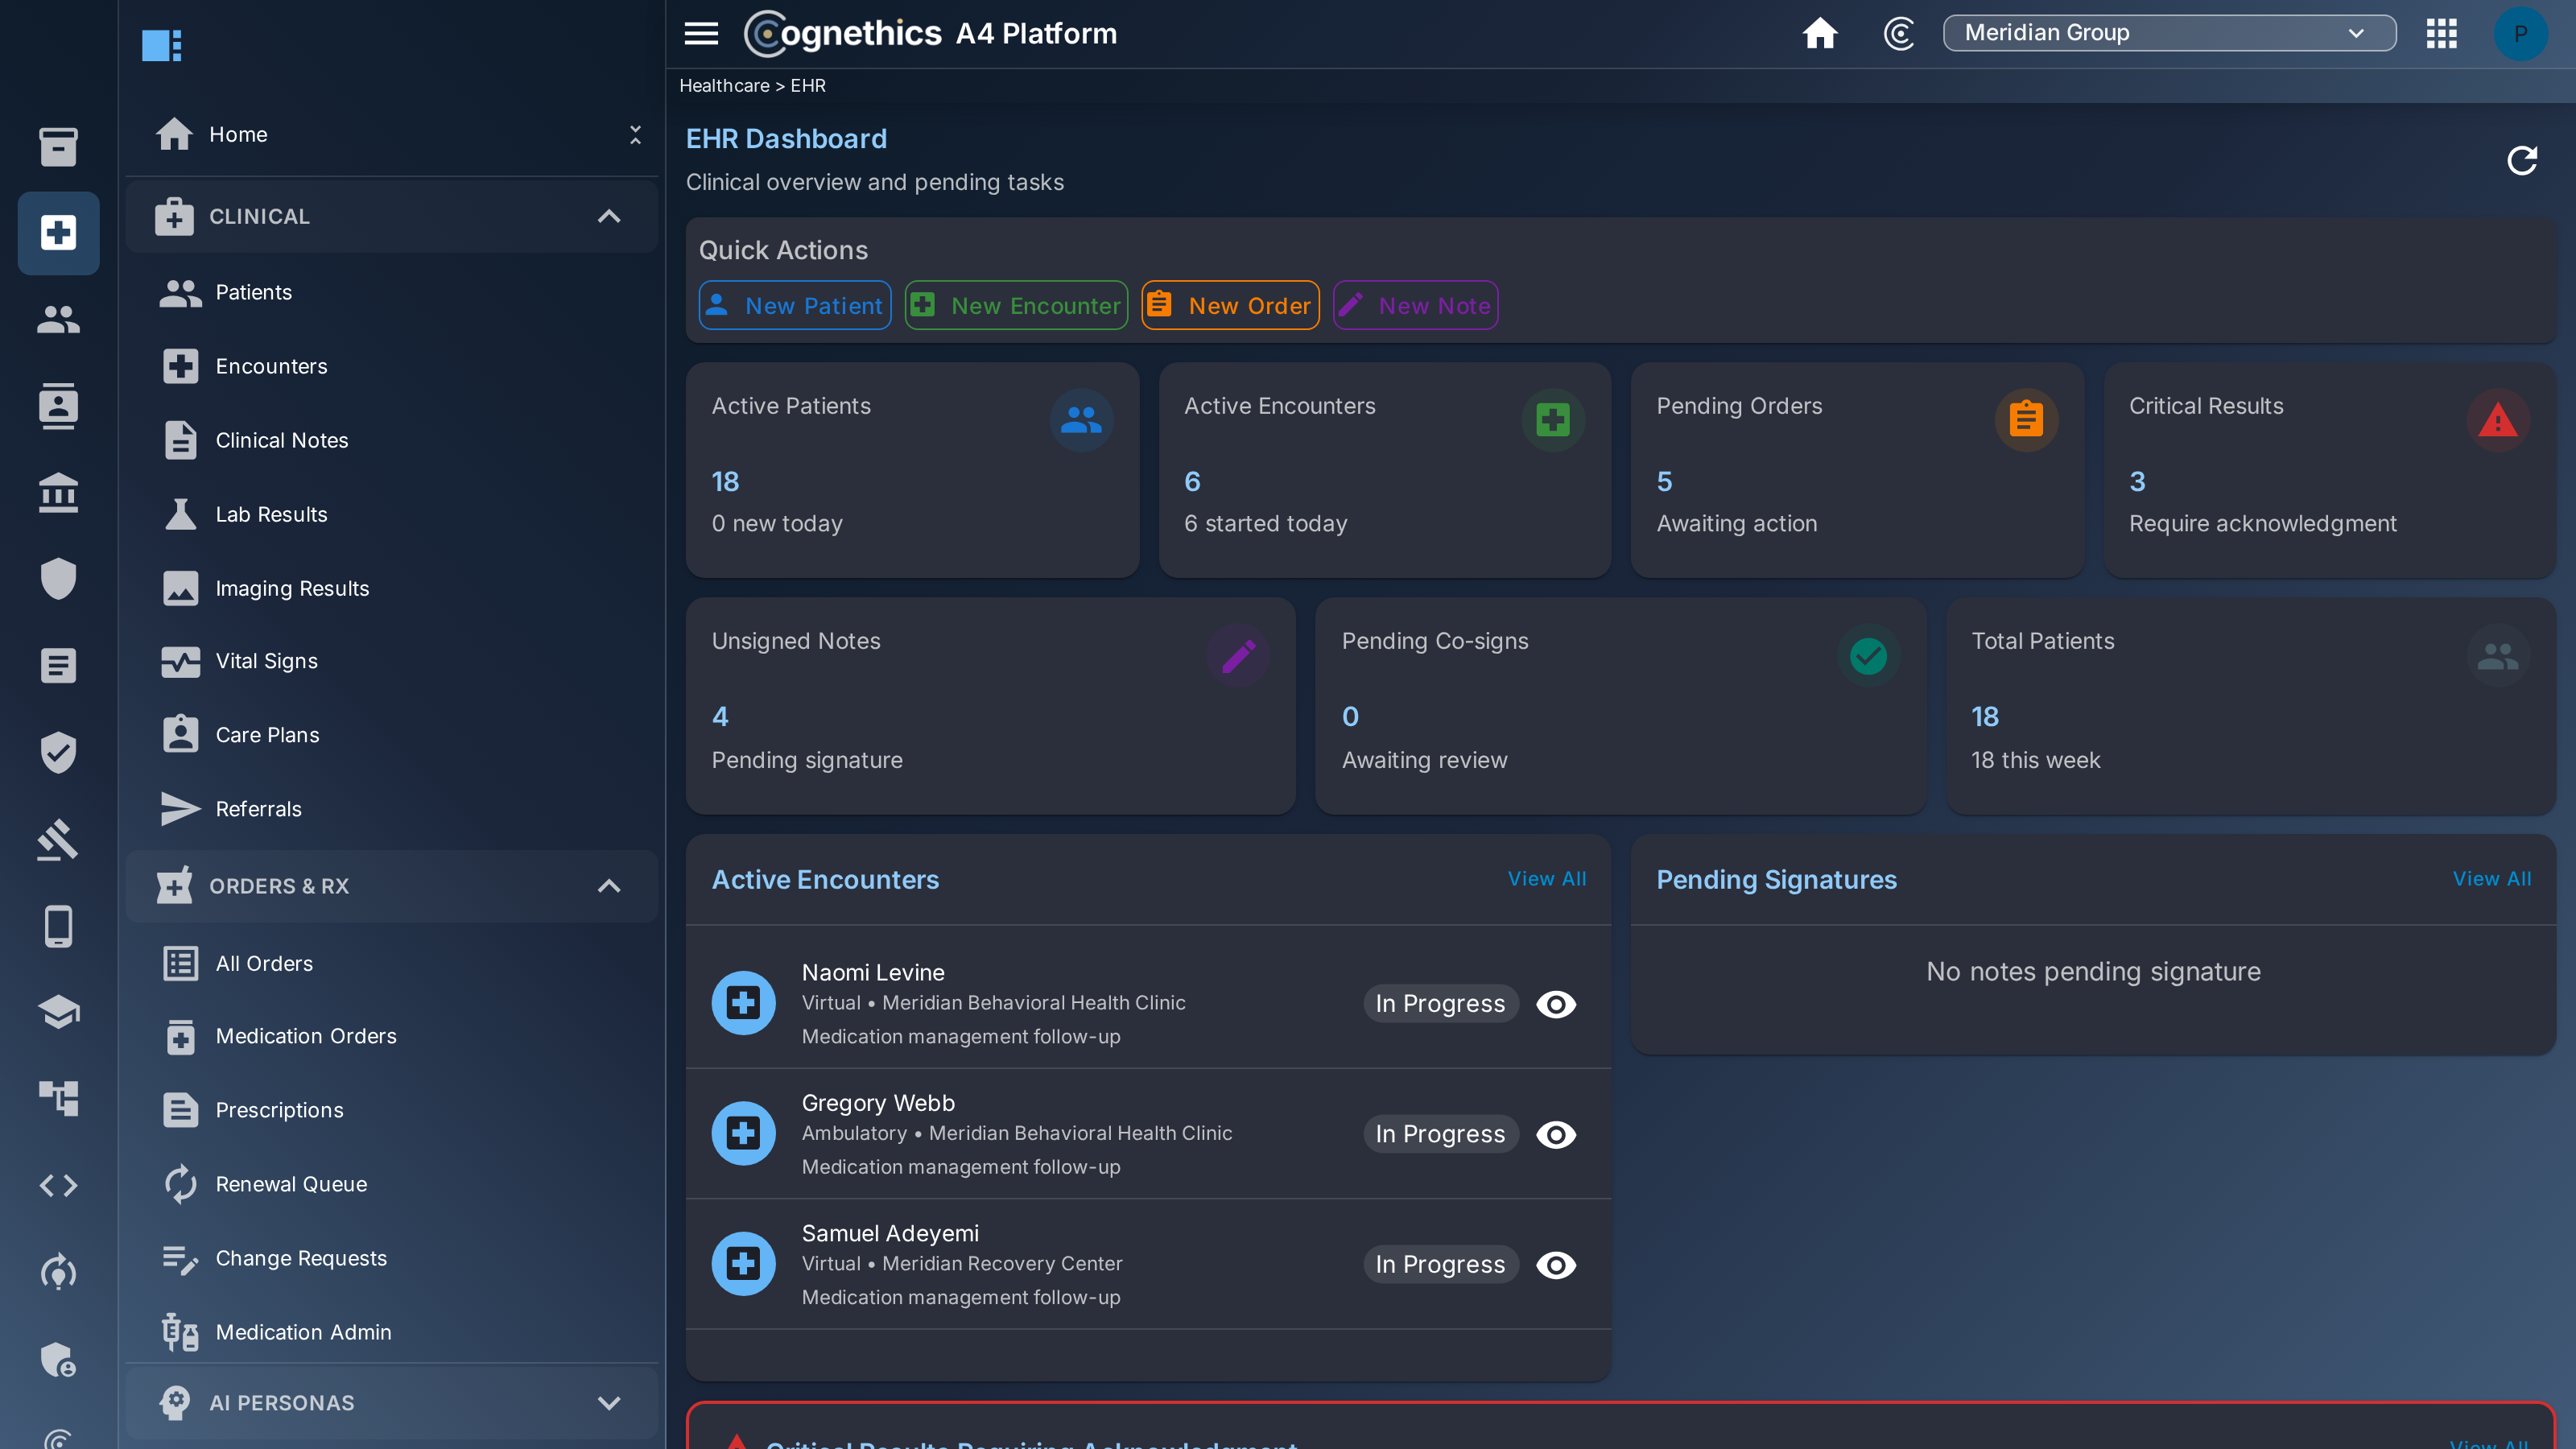Open Medication Admin in the sidebar
This screenshot has height=1449, width=2576.
point(392,1331)
